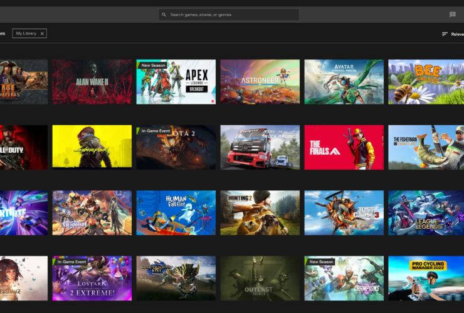Open the Genshin Impact game tile

(92, 213)
